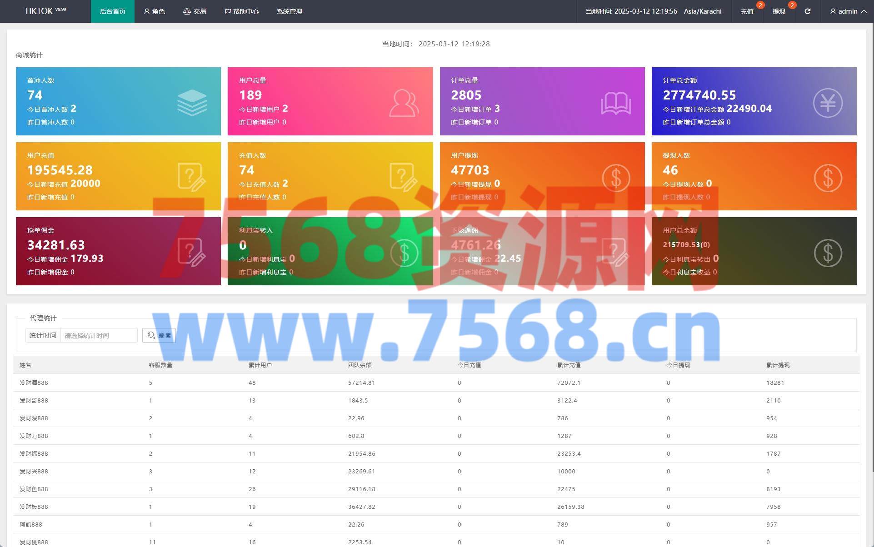
Task: Open the 交易 menu
Action: click(195, 11)
